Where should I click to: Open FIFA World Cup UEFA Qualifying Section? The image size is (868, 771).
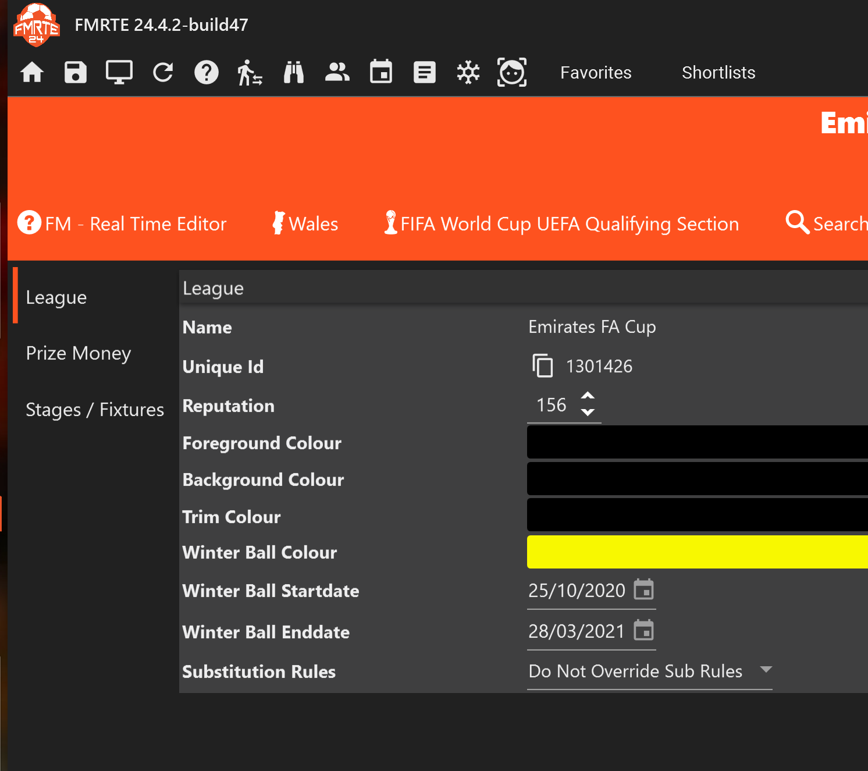click(x=561, y=223)
